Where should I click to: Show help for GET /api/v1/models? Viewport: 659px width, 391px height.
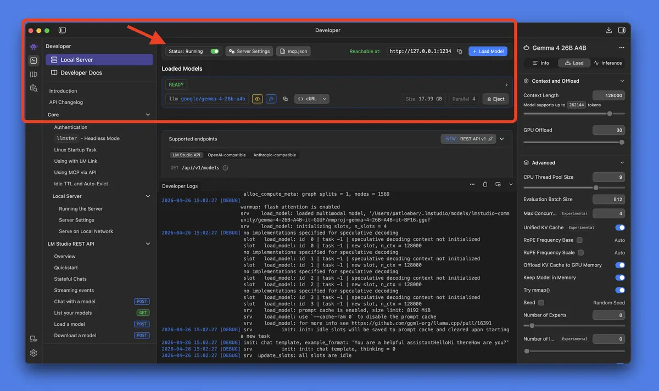pos(225,168)
